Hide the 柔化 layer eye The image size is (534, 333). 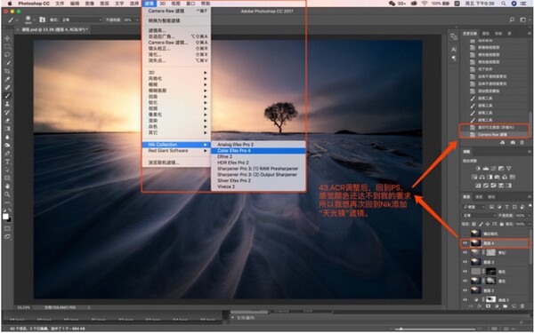point(465,281)
